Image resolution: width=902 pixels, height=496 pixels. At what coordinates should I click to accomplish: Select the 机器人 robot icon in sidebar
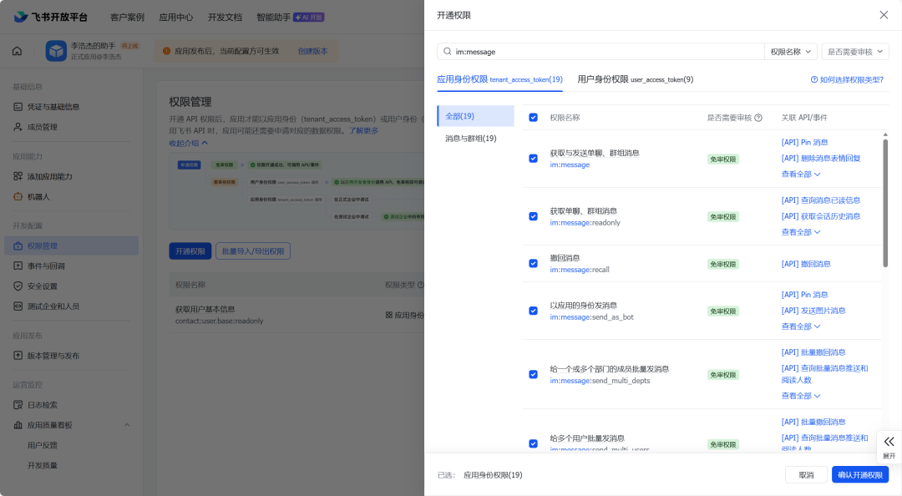[x=17, y=195]
